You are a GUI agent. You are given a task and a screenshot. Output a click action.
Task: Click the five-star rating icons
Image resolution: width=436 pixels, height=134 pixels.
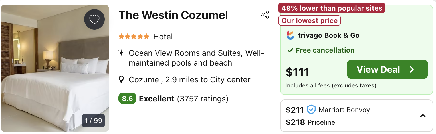pyautogui.click(x=134, y=37)
